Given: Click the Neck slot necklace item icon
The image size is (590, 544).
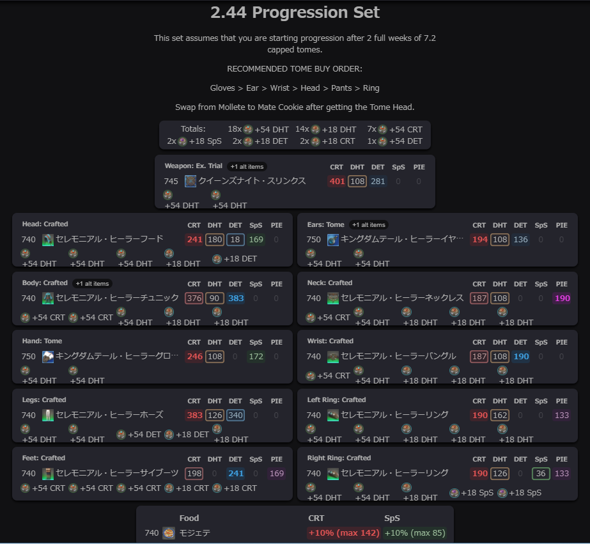Looking at the screenshot, I should pos(333,299).
